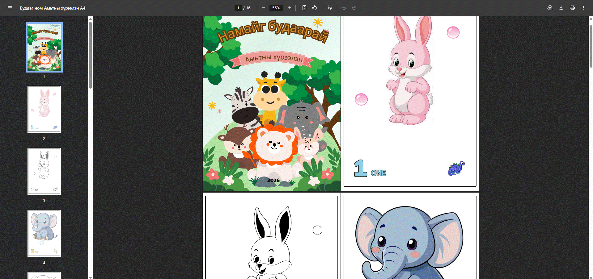The width and height of the screenshot is (593, 279).
Task: Enable the draw annotation tool
Action: [x=330, y=8]
